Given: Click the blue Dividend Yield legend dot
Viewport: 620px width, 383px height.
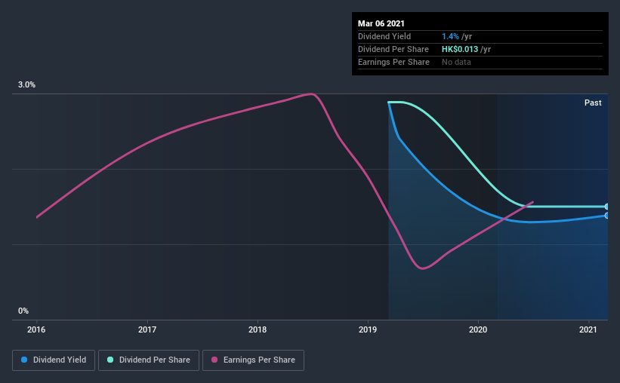Looking at the screenshot, I should pos(24,360).
